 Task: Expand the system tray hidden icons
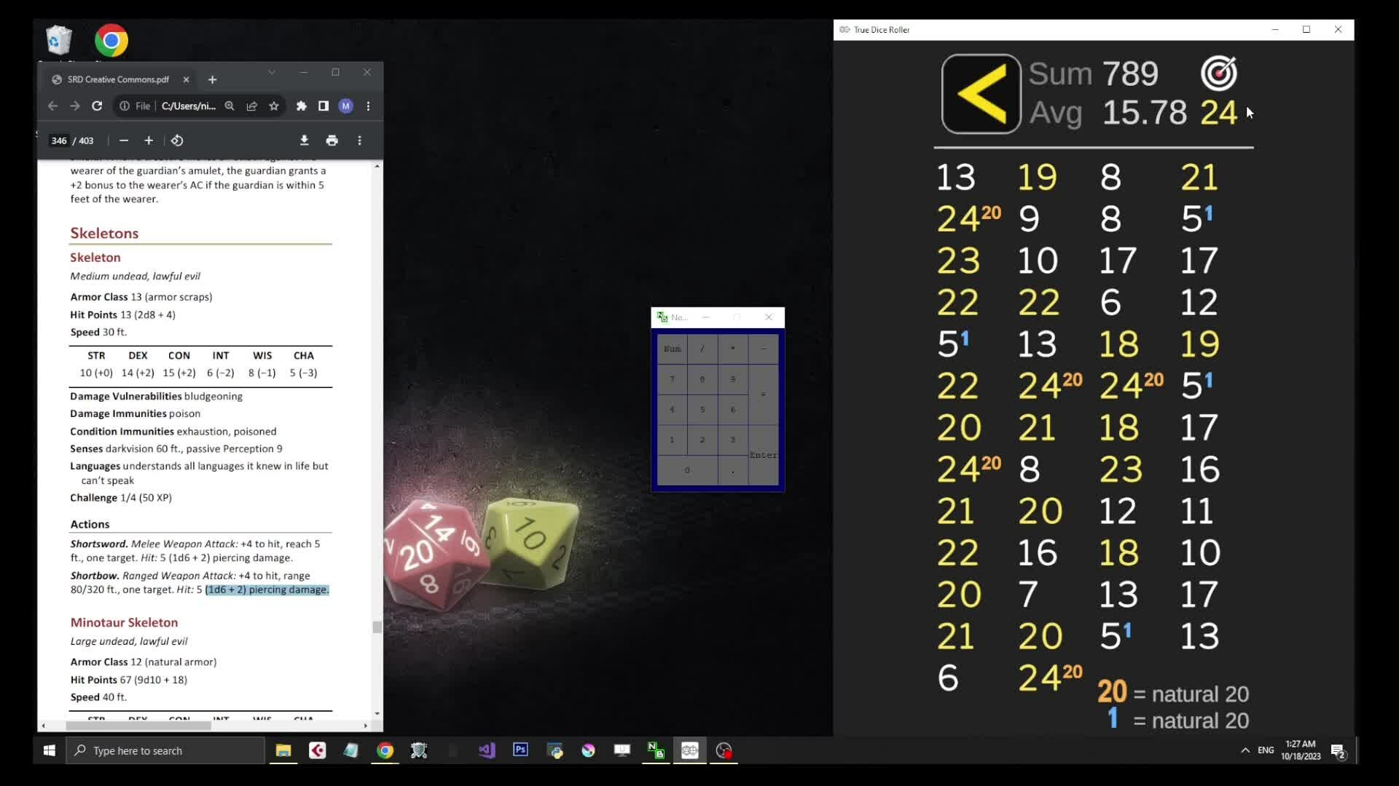tap(1245, 750)
